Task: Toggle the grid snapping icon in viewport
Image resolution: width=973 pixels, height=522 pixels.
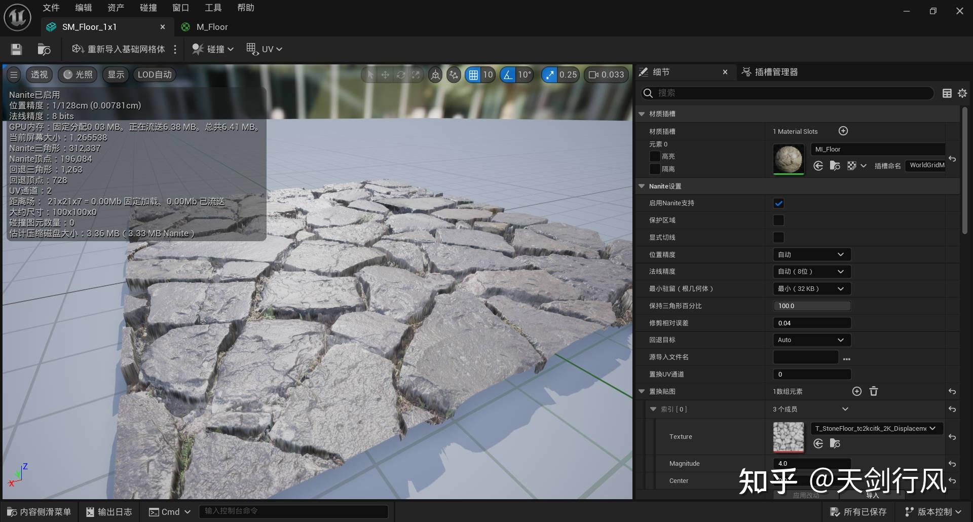Action: coord(473,75)
